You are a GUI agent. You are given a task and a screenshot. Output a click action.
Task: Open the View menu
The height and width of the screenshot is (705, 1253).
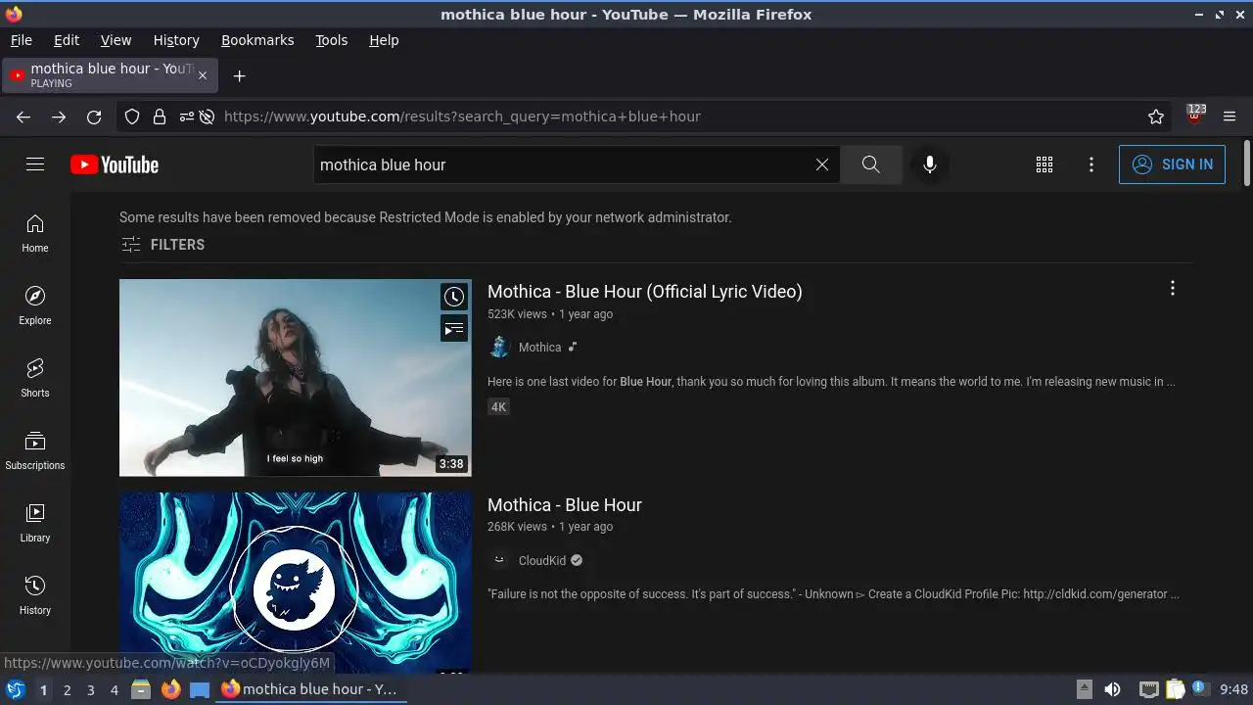tap(116, 40)
